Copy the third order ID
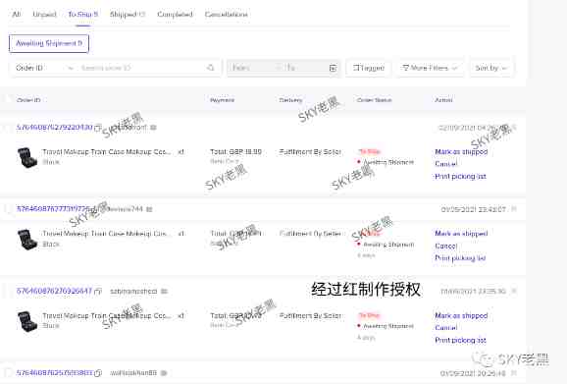Image resolution: width=567 pixels, height=384 pixels. click(x=98, y=292)
